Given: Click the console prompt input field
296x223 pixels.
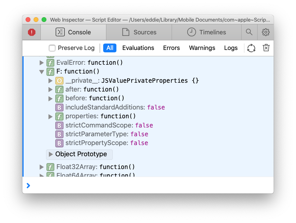Looking at the screenshot, I should (x=148, y=185).
